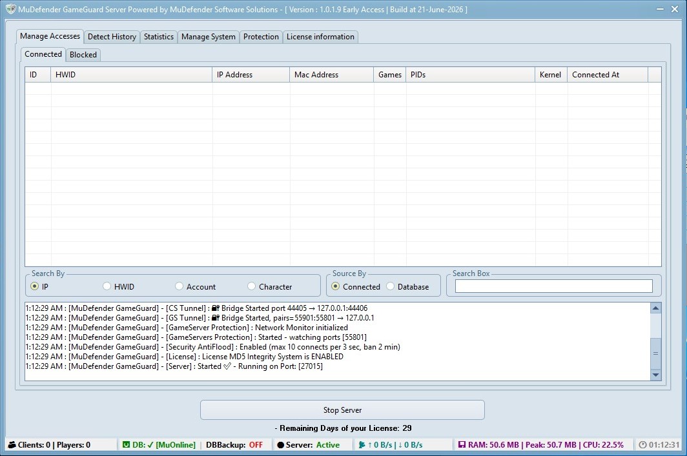
Task: Click the network traffic icon in status bar
Action: coord(362,444)
